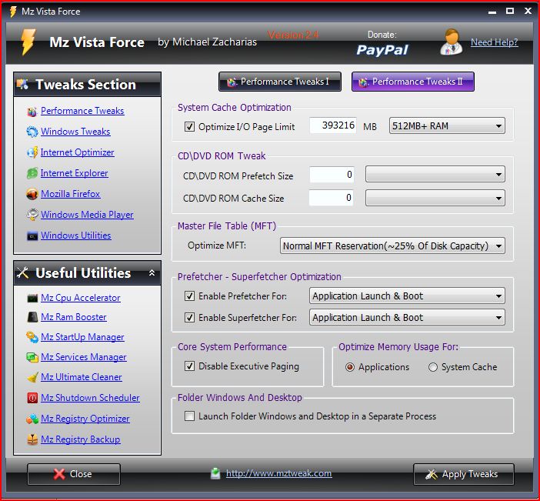Click the red Mz Shutdown Scheduler icon
The width and height of the screenshot is (540, 501).
[x=32, y=398]
